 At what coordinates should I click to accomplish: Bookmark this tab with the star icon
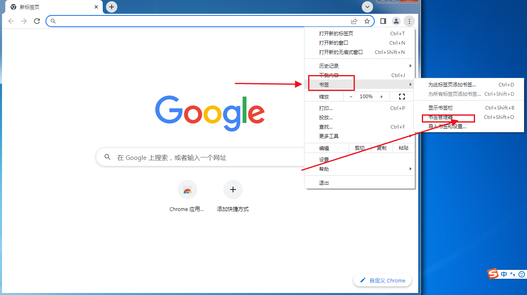click(x=367, y=21)
